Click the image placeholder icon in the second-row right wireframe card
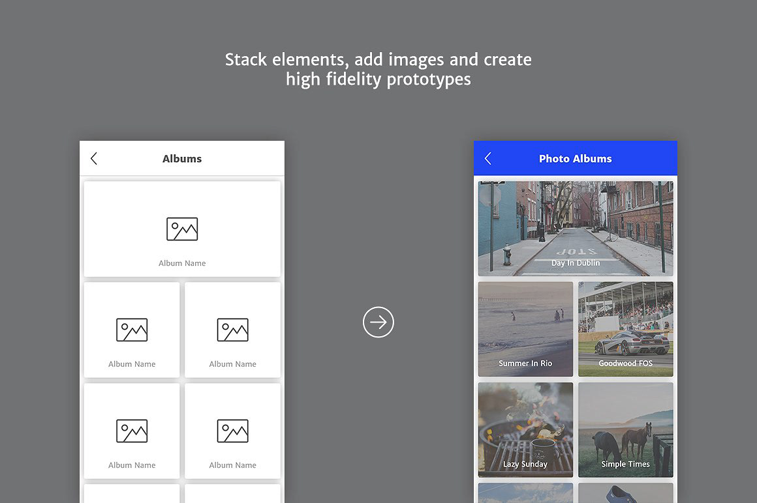This screenshot has height=503, width=757. (233, 330)
